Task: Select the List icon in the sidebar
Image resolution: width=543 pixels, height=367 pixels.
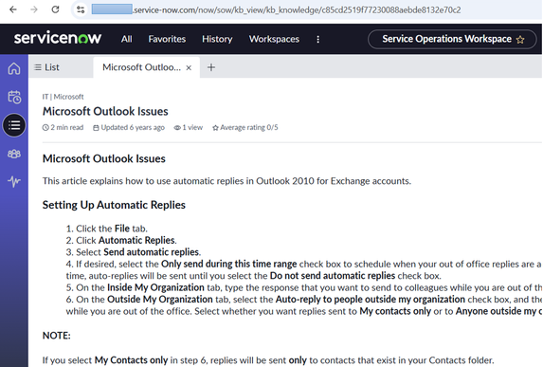Action: pyautogui.click(x=14, y=125)
